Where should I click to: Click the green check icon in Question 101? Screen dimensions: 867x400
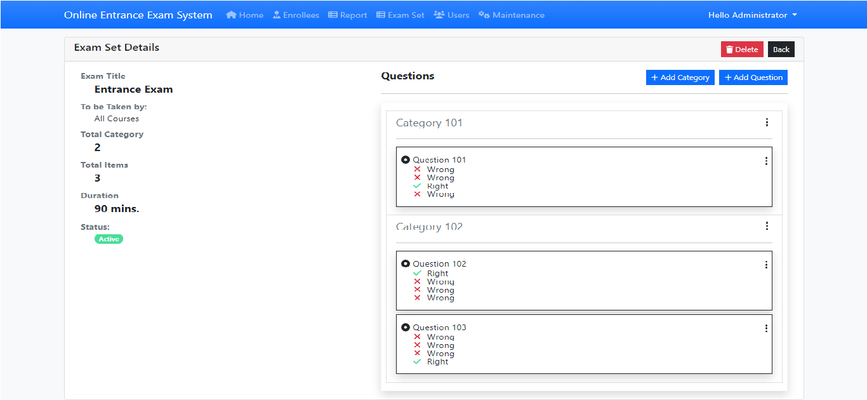pos(417,186)
